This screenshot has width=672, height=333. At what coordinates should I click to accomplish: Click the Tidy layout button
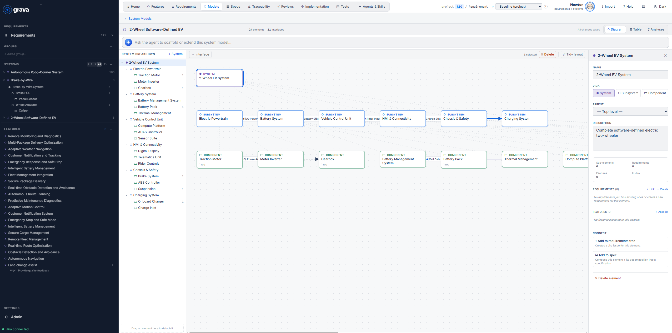(x=573, y=54)
